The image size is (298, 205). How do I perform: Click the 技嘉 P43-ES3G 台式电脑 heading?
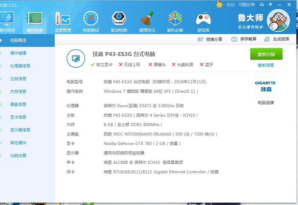124,54
